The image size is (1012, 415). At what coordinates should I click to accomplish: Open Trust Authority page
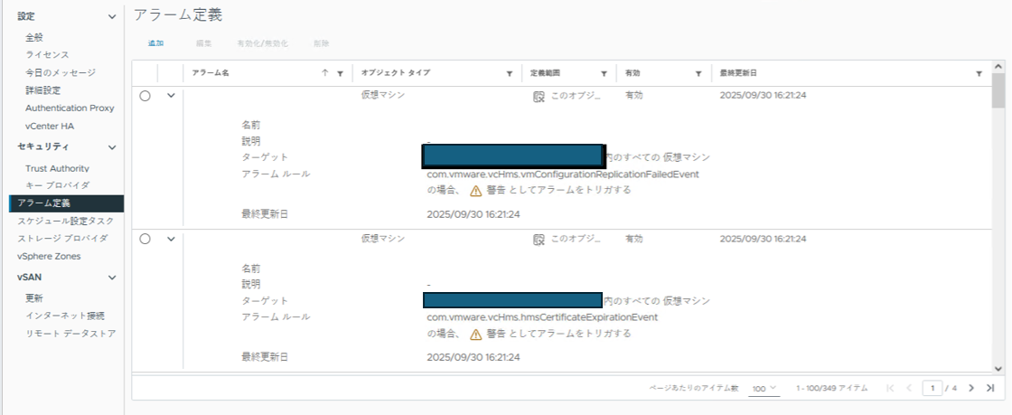57,168
